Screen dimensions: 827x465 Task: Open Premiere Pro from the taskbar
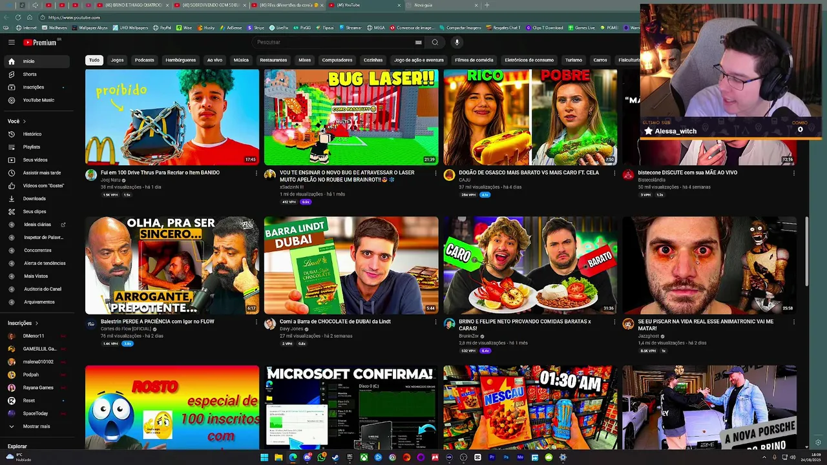492,457
